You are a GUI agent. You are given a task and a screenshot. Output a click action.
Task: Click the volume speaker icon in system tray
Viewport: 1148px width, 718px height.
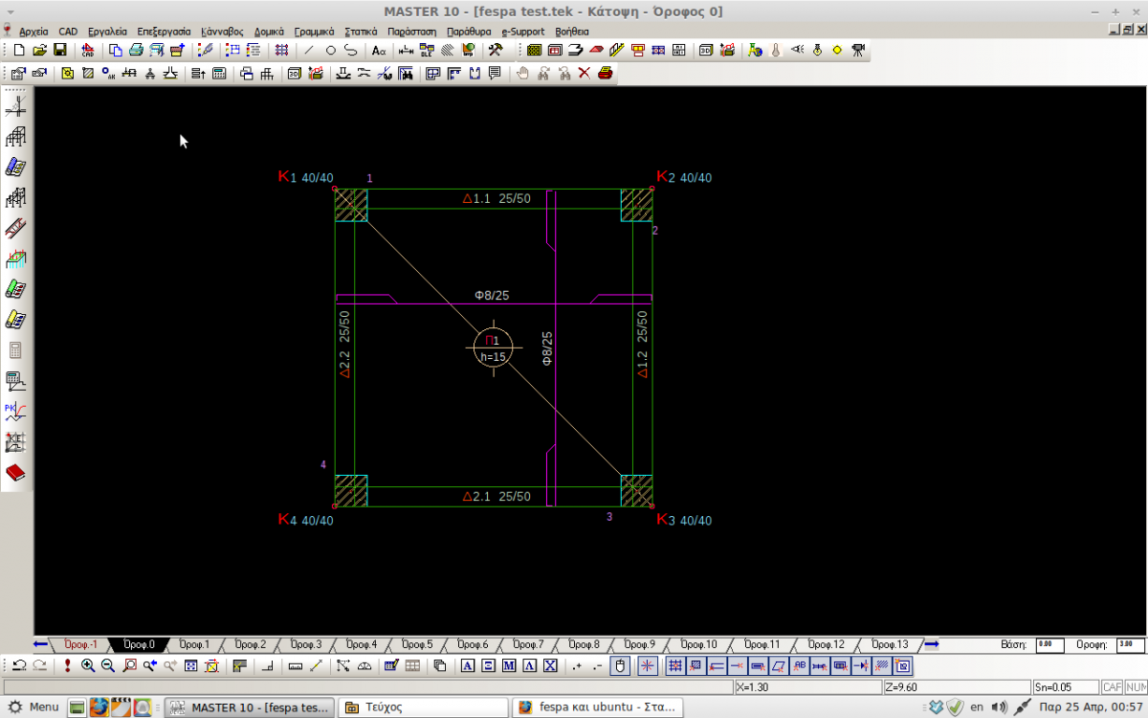(1000, 707)
